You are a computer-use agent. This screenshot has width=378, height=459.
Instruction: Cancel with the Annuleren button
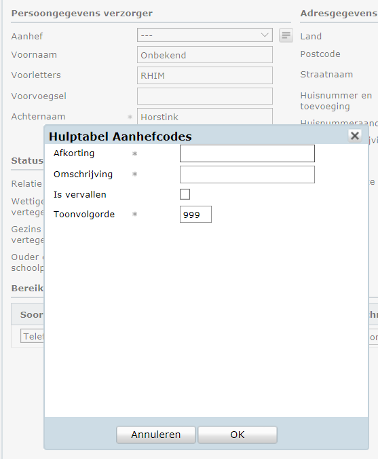pos(156,435)
